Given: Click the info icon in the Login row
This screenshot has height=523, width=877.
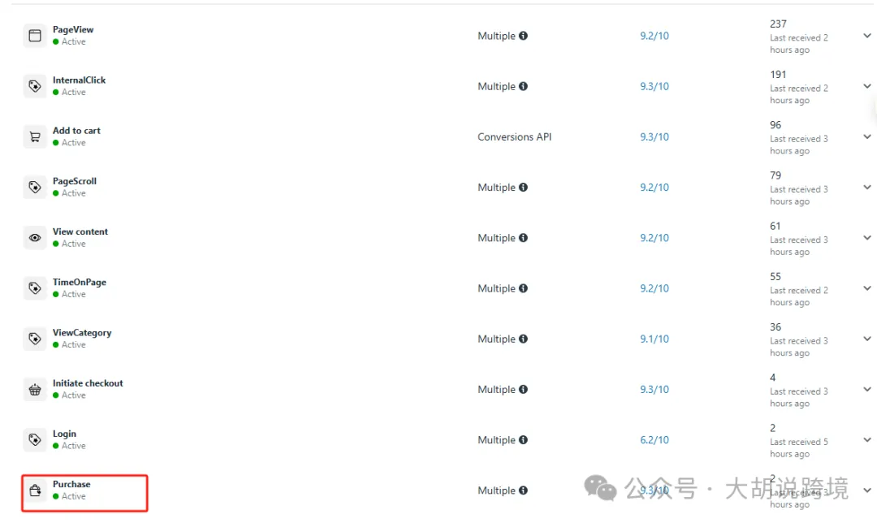Looking at the screenshot, I should click(x=523, y=439).
